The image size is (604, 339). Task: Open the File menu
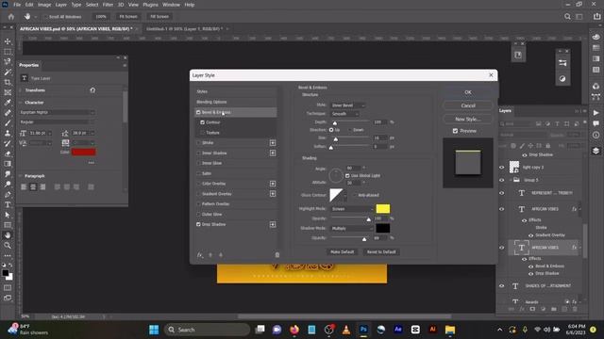pyautogui.click(x=17, y=5)
